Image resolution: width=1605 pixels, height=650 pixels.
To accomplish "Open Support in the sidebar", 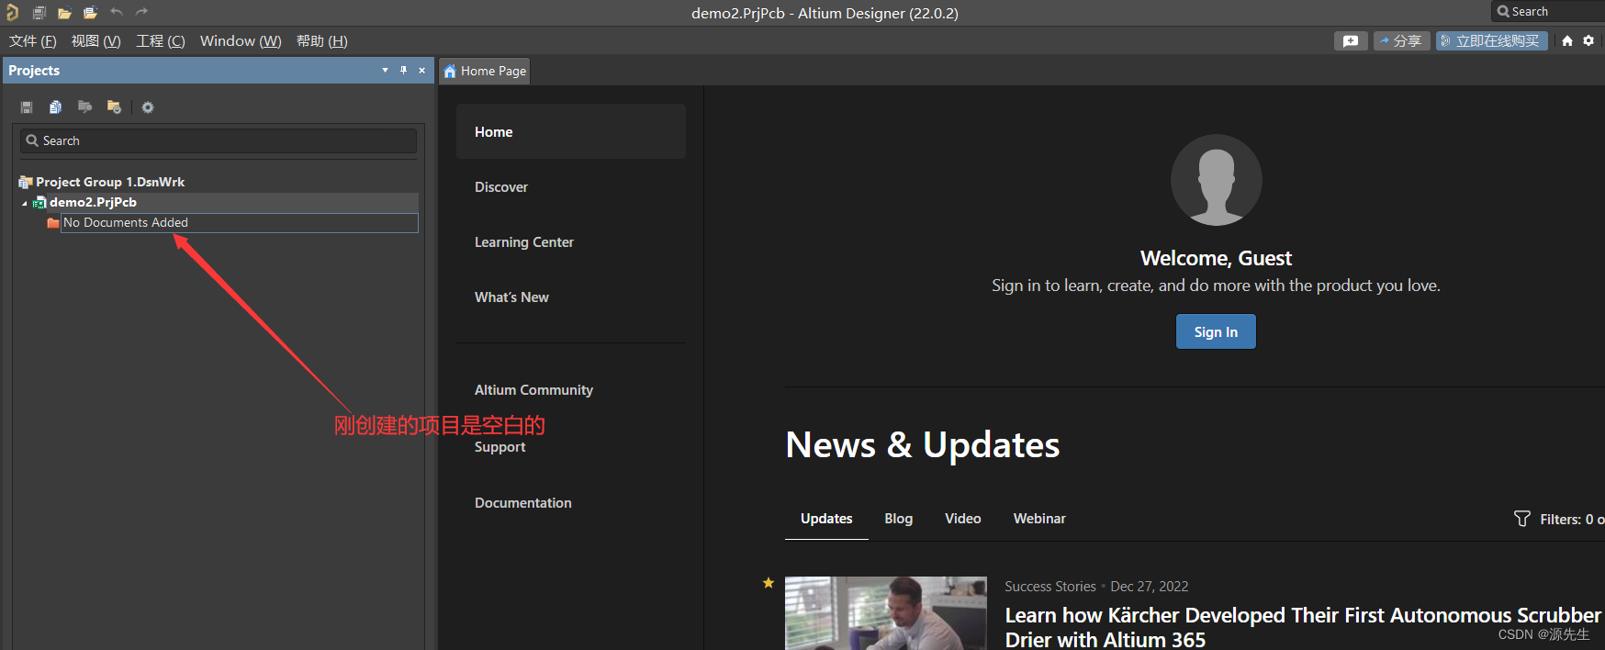I will click(x=500, y=447).
